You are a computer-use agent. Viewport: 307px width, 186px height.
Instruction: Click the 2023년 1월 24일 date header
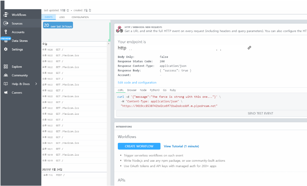pos(52,169)
